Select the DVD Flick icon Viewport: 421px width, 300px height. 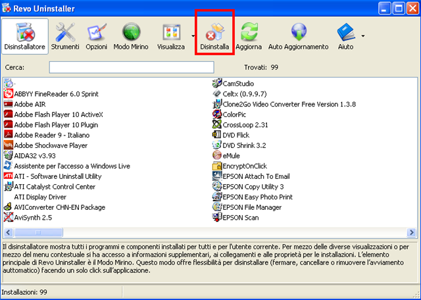pyautogui.click(x=216, y=135)
